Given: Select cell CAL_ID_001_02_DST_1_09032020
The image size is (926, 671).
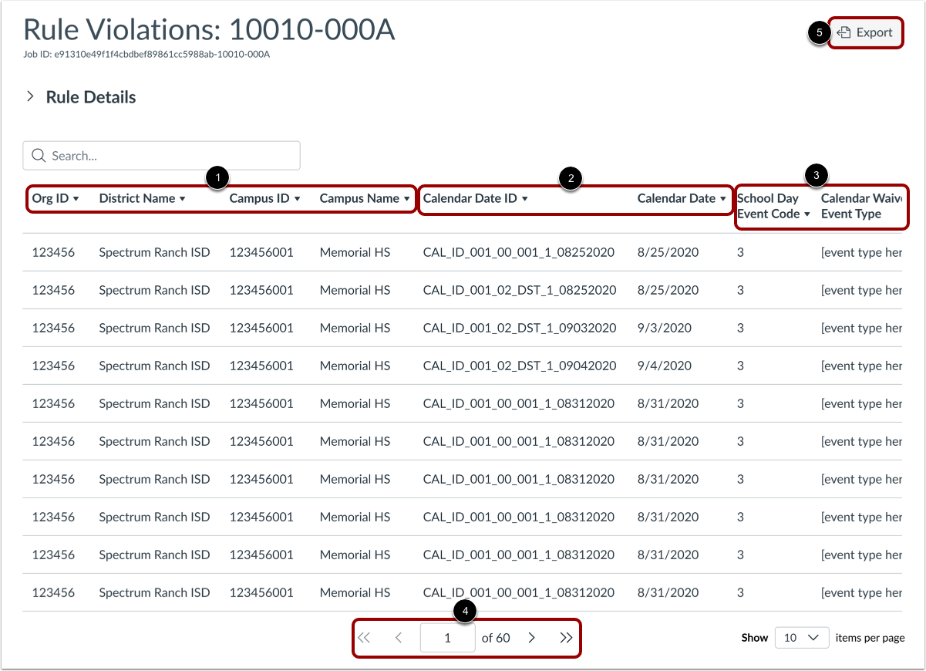Looking at the screenshot, I should tap(520, 328).
